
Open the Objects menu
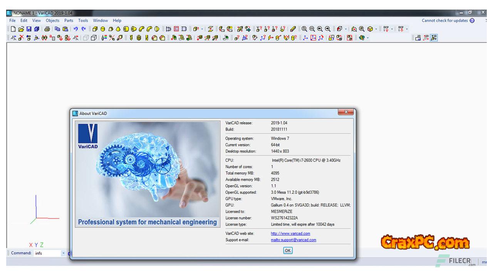point(52,20)
